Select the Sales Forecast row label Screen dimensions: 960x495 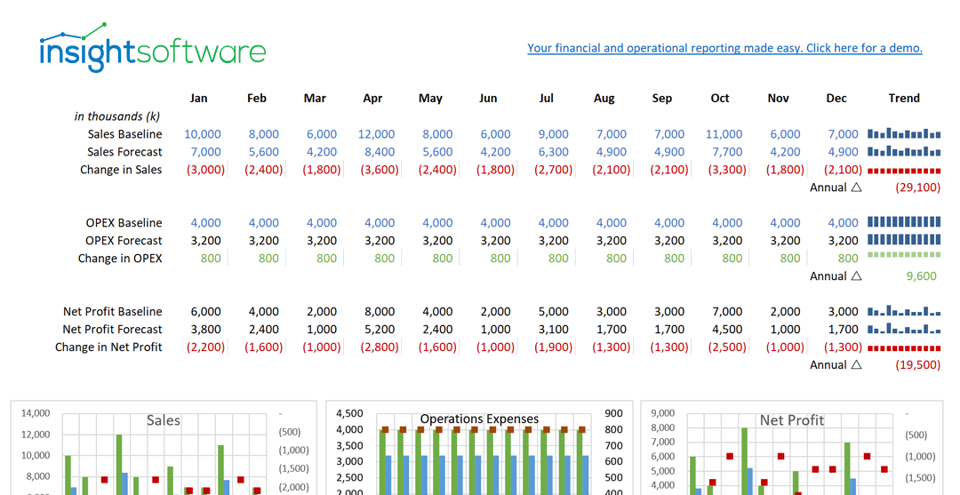tap(125, 152)
